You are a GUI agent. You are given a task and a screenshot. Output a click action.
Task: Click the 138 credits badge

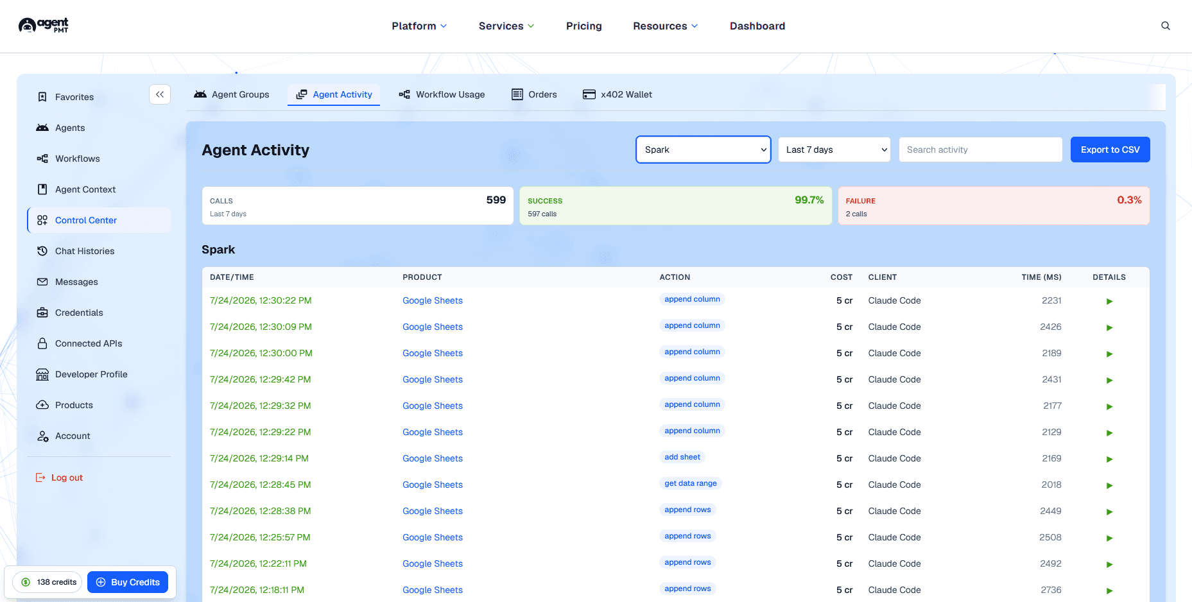coord(48,582)
